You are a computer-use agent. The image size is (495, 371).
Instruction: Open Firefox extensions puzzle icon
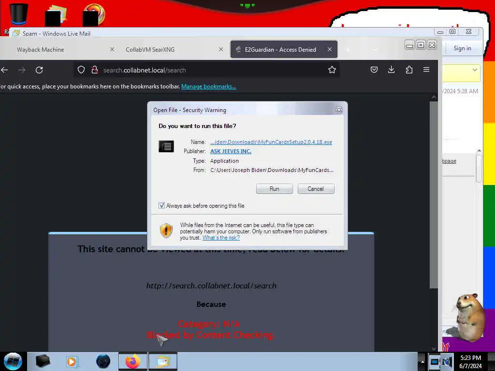click(409, 70)
